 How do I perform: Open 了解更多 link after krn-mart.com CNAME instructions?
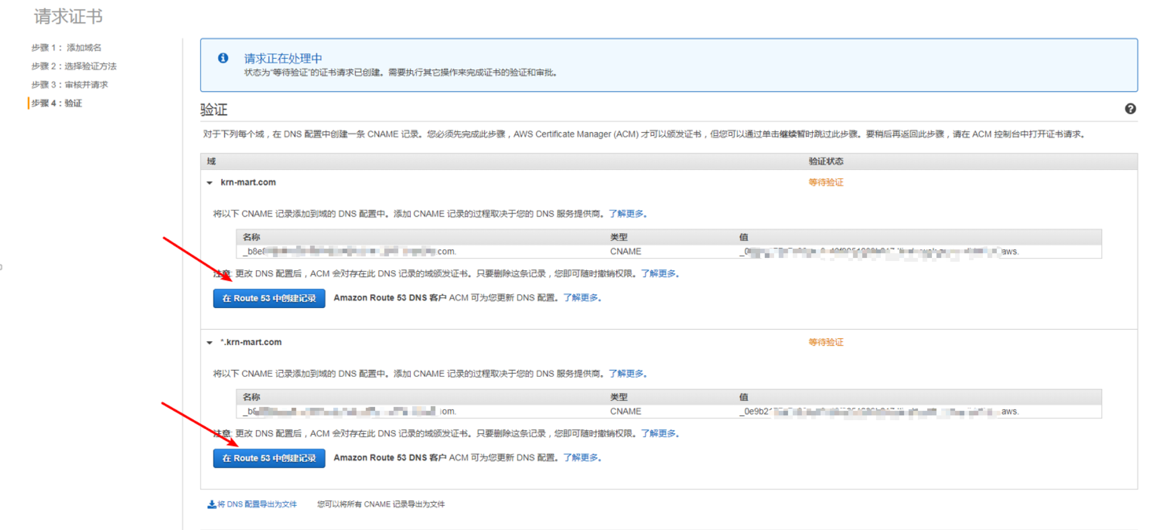(627, 214)
